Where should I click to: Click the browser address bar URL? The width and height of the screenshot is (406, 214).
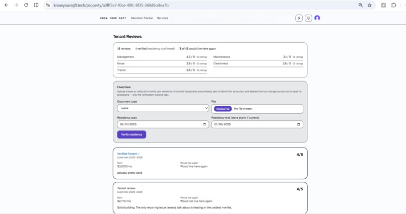(111, 5)
